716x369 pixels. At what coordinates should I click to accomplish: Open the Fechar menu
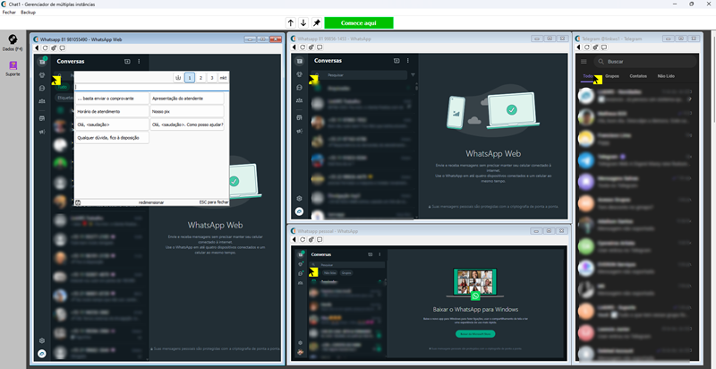pyautogui.click(x=11, y=13)
